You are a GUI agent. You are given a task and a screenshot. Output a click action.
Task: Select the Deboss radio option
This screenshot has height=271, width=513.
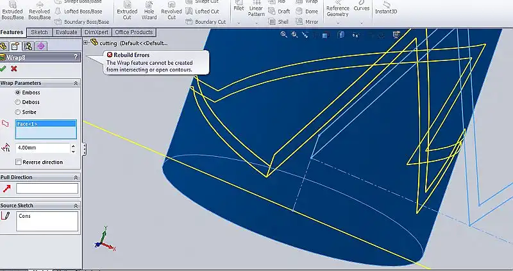pos(17,102)
